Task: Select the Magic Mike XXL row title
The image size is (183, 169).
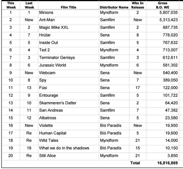Action: 54,27
